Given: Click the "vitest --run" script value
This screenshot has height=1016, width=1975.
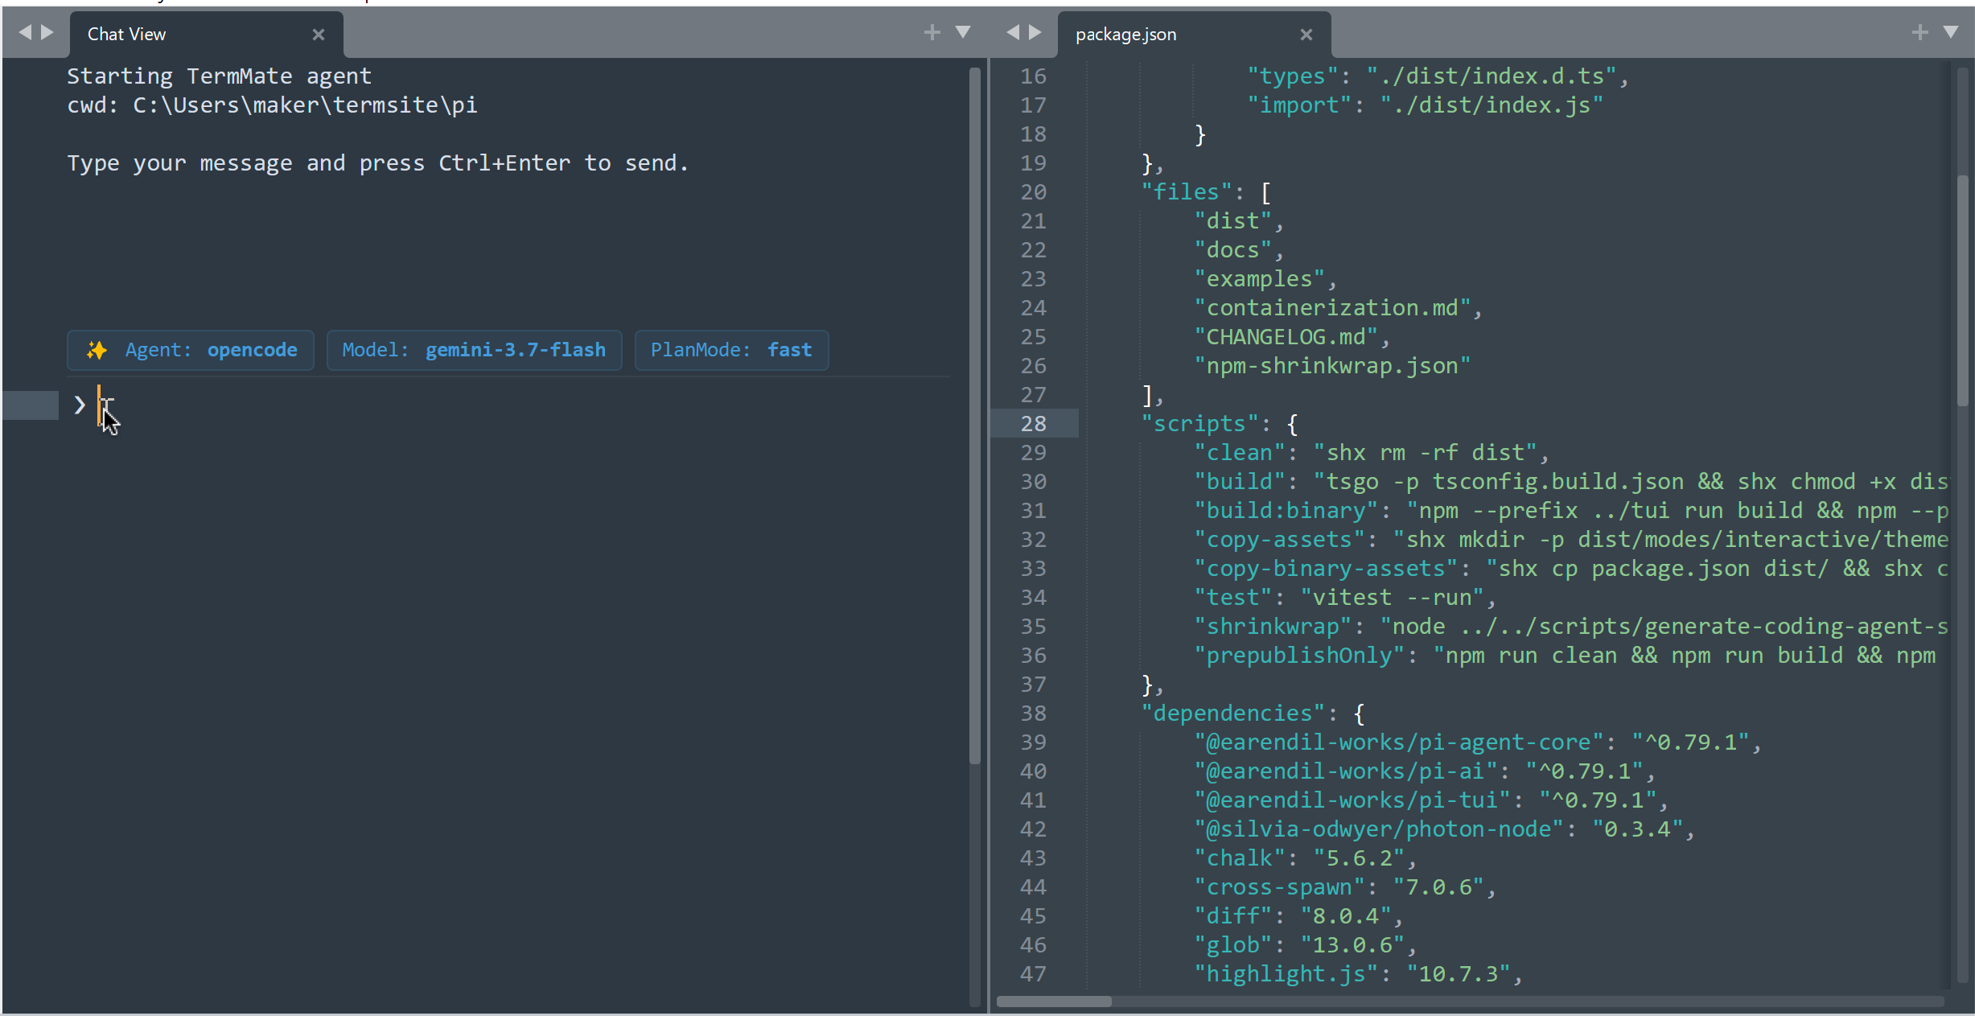Looking at the screenshot, I should [1393, 597].
